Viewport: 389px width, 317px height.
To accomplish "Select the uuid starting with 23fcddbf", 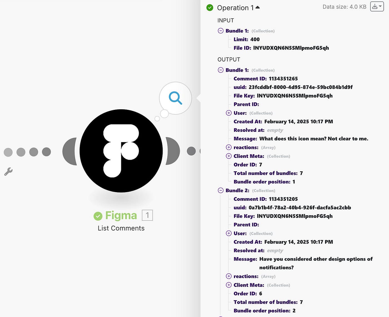I will point(301,87).
